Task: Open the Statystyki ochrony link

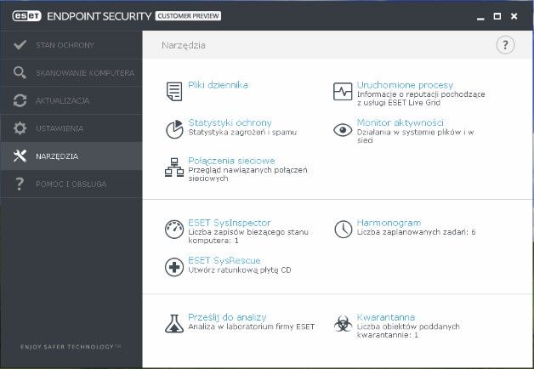Action: click(230, 122)
